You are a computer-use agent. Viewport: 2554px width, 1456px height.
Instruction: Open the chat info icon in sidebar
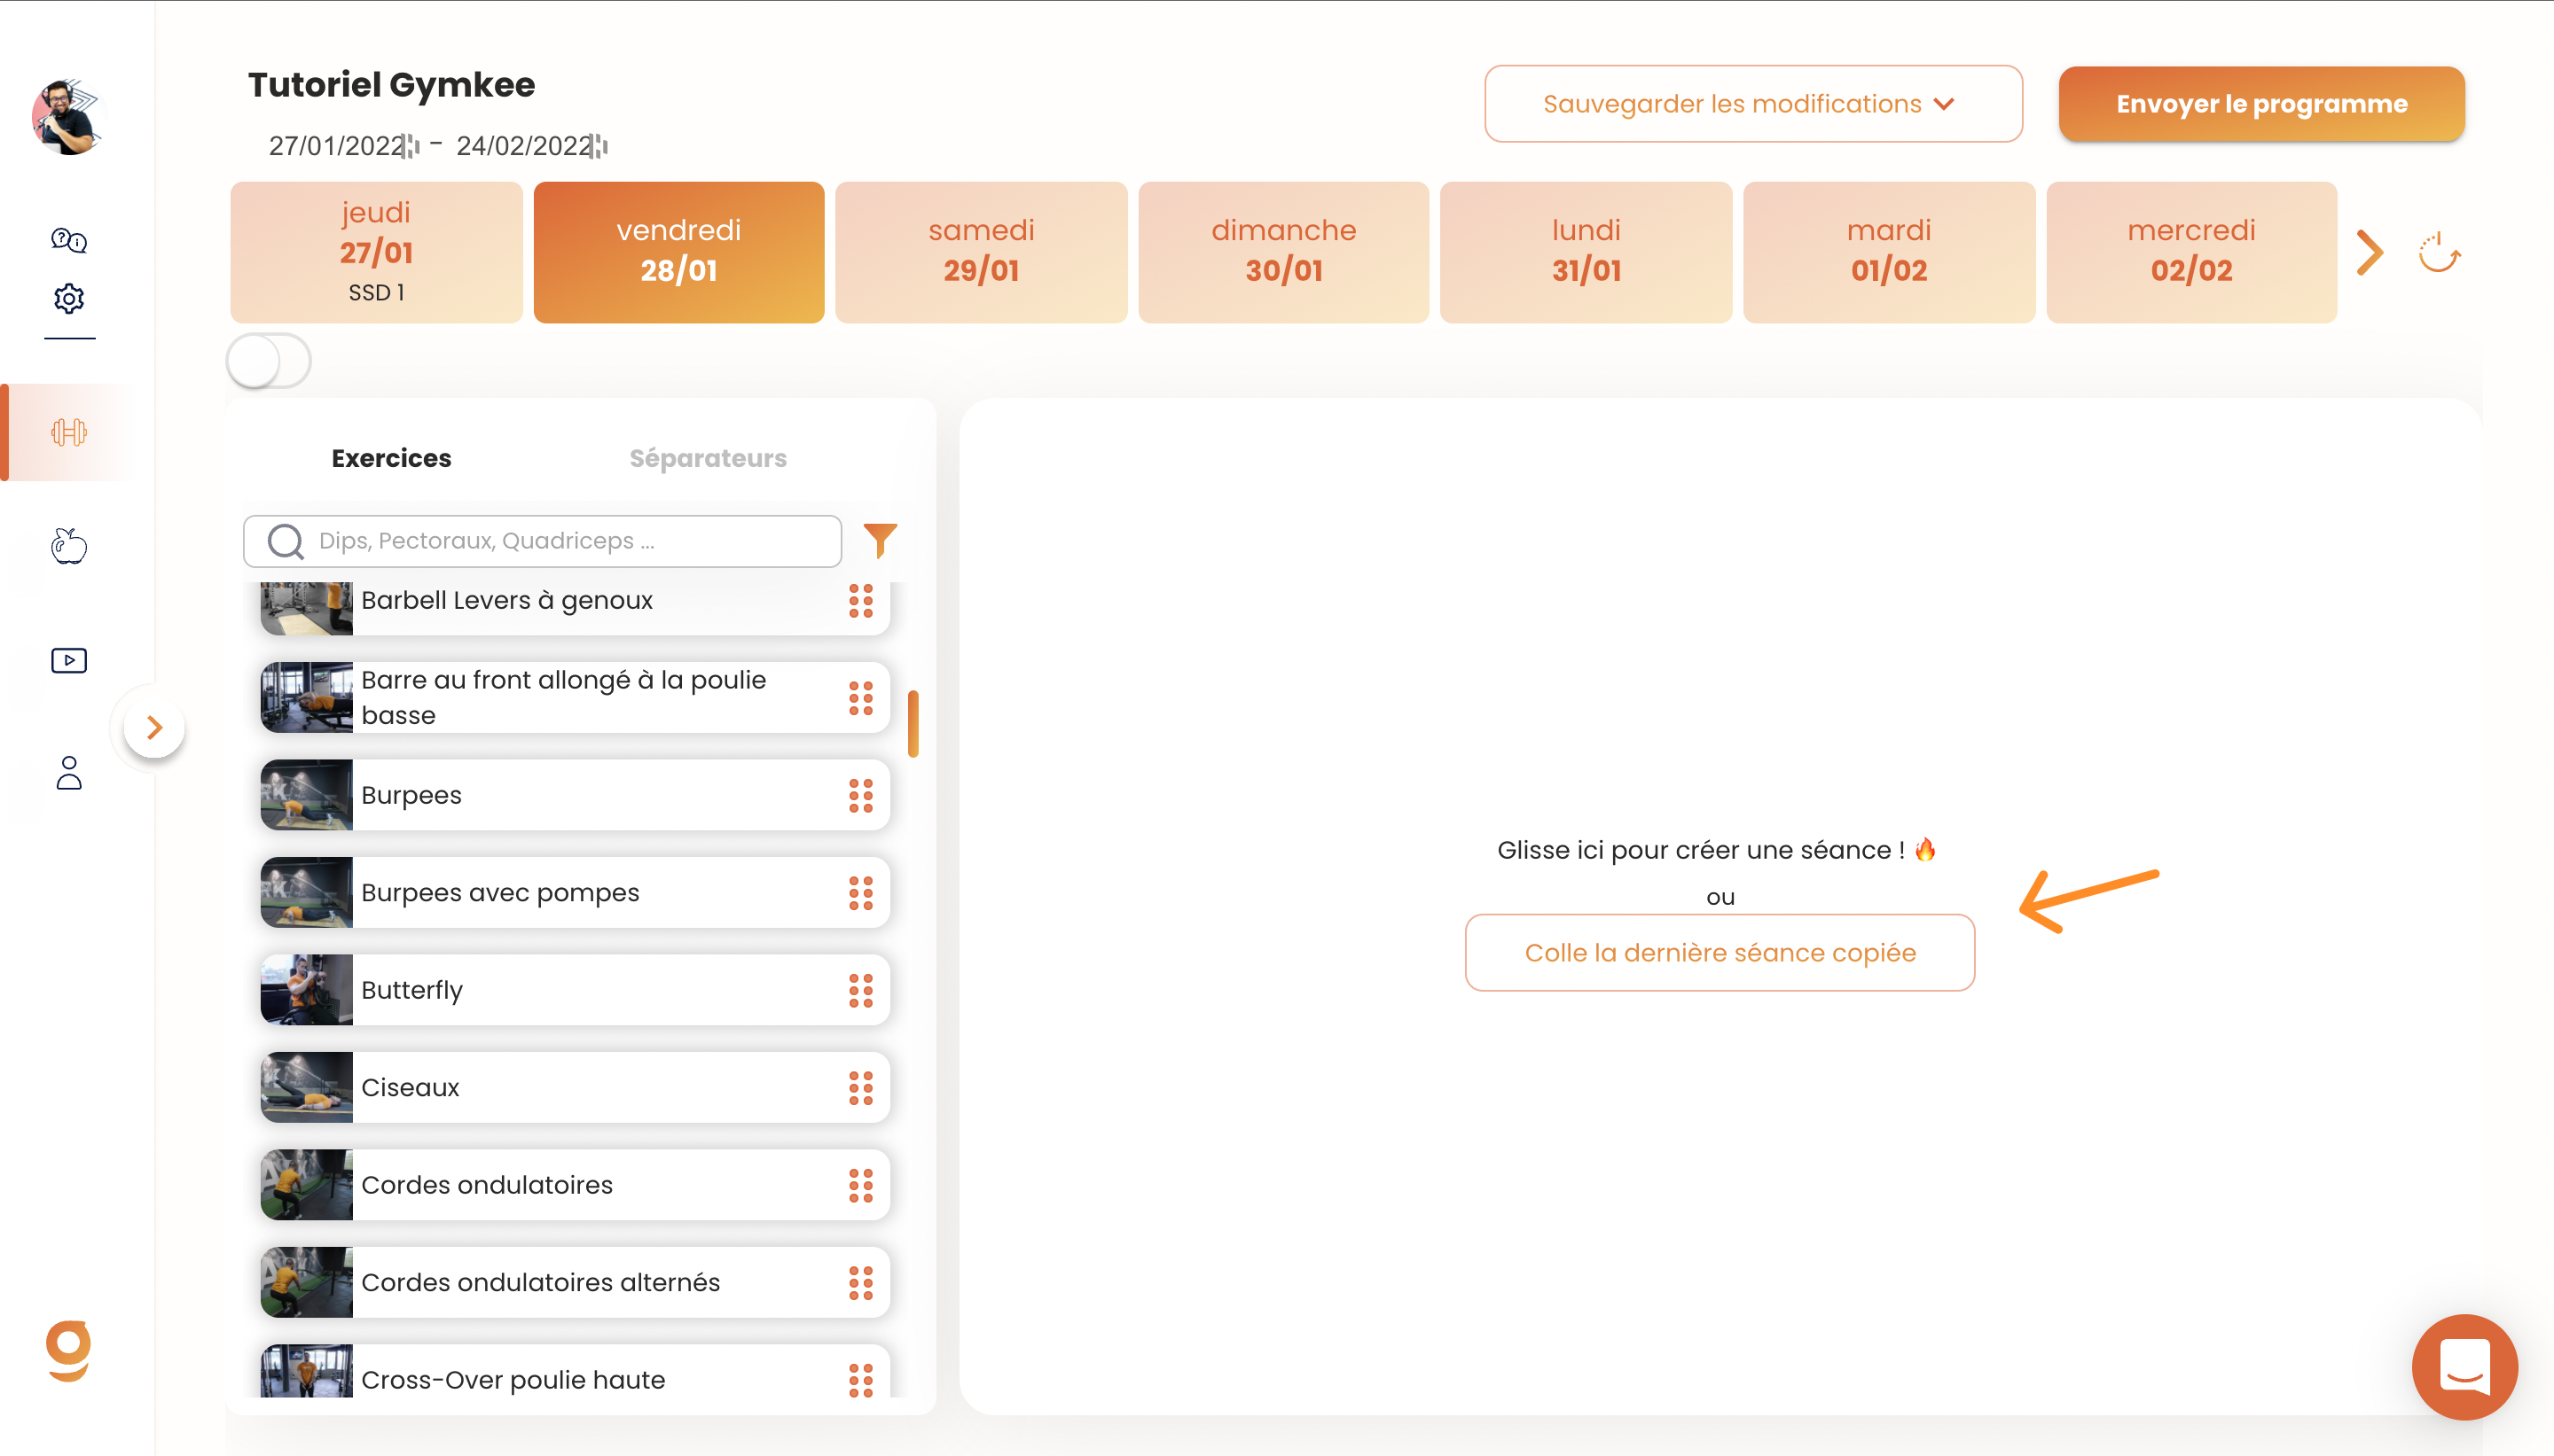(x=69, y=240)
